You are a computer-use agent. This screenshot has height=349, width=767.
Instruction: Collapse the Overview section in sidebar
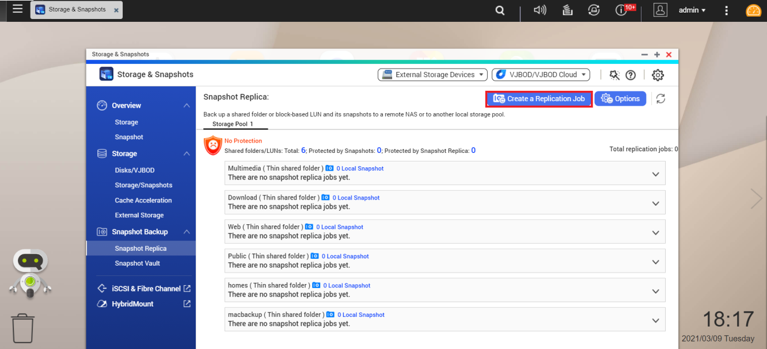click(x=187, y=106)
